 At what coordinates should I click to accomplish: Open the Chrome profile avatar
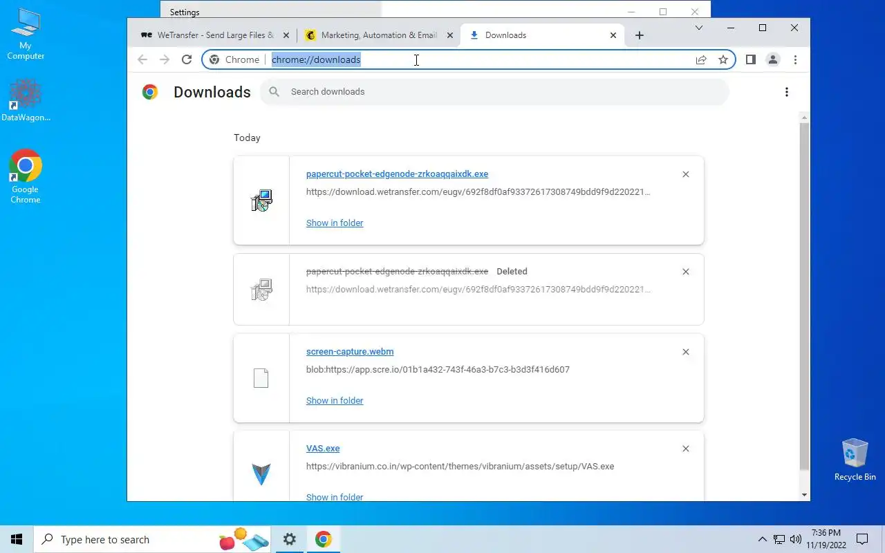coord(773,59)
